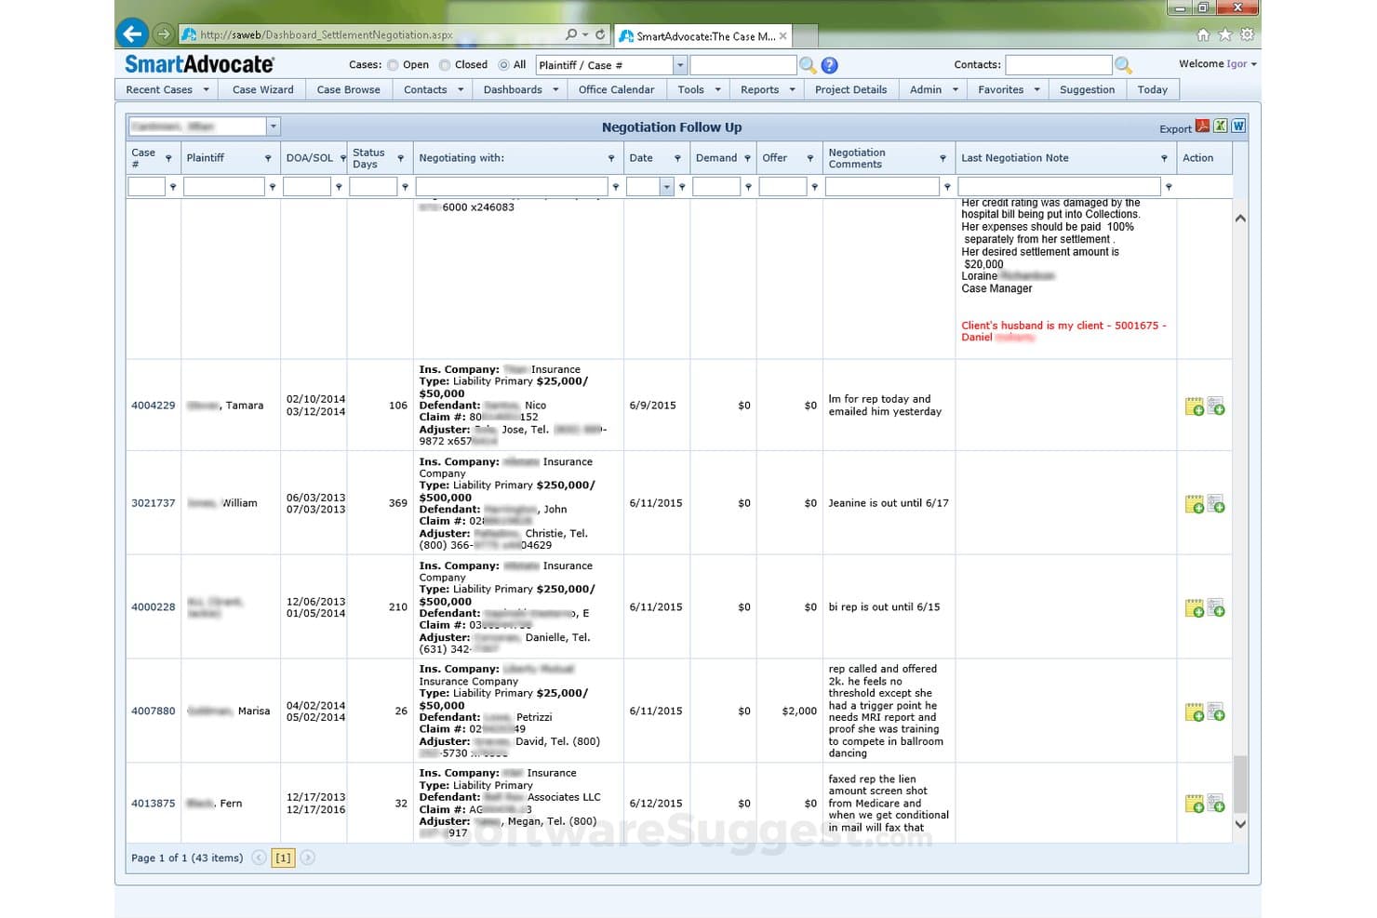Go back with the browser back arrow
Viewport: 1377px width, 918px height.
pyautogui.click(x=132, y=34)
